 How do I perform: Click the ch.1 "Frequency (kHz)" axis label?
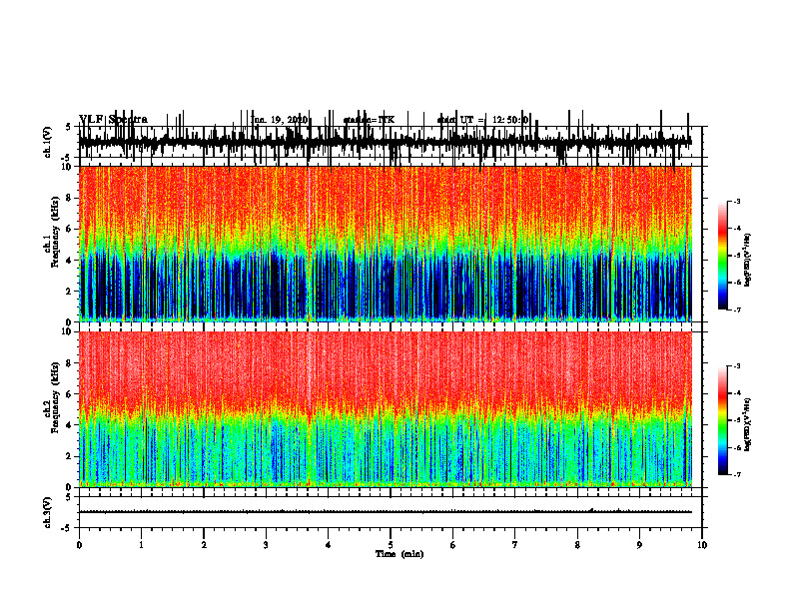(x=55, y=232)
